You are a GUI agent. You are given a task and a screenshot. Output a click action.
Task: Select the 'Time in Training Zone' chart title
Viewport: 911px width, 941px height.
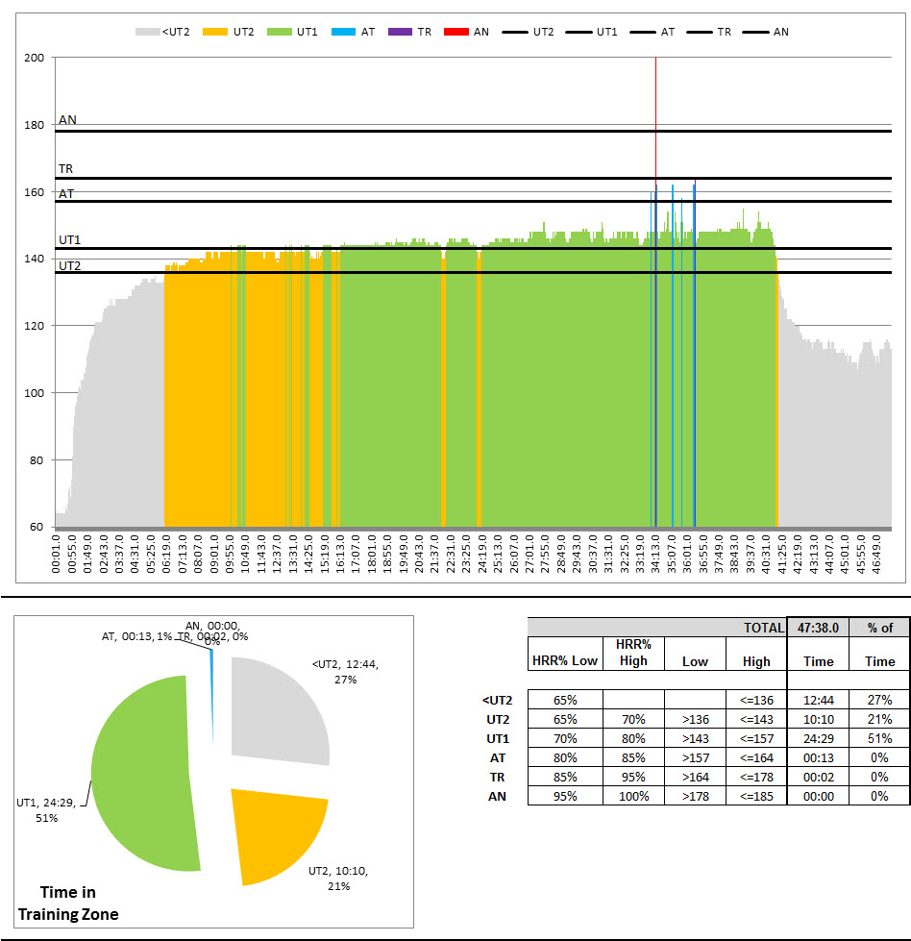(x=69, y=904)
